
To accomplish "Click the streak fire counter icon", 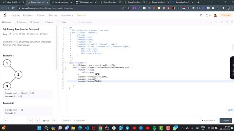I will click(x=207, y=15).
